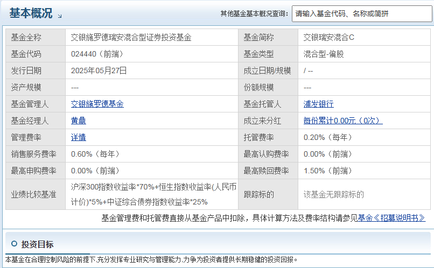Select the full fund name 交银施罗德瑞安混合型证券投资基金
The height and width of the screenshot is (268, 434).
click(x=131, y=37)
